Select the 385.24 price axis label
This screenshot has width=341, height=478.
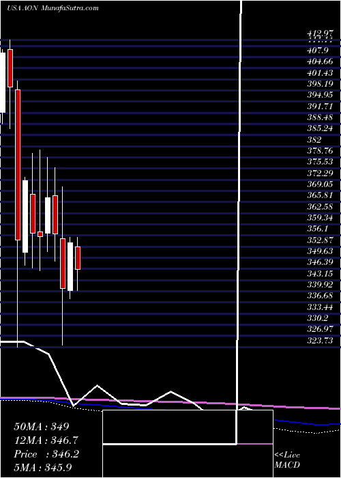pos(320,128)
